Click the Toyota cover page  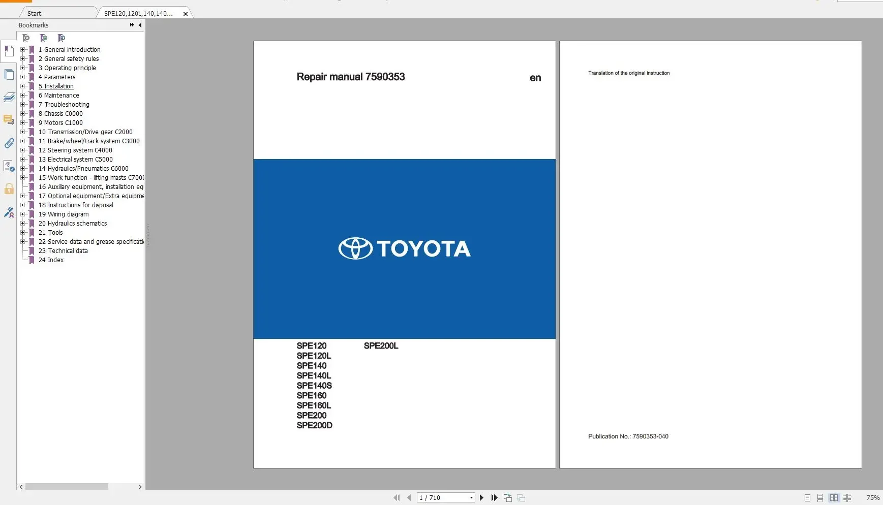tap(405, 255)
